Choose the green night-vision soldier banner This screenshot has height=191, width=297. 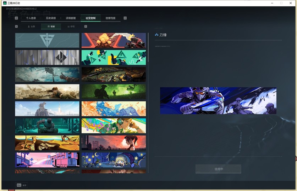tap(114, 92)
